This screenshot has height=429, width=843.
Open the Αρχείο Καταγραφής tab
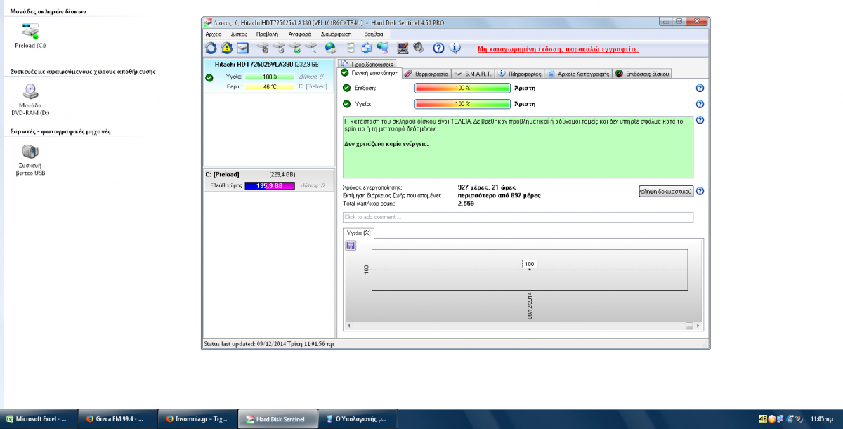(578, 73)
